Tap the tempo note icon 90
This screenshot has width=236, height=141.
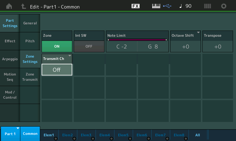186,6
